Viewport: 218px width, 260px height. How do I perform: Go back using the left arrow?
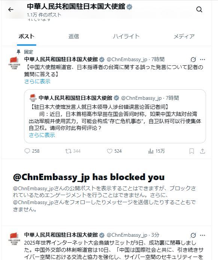tap(11, 10)
